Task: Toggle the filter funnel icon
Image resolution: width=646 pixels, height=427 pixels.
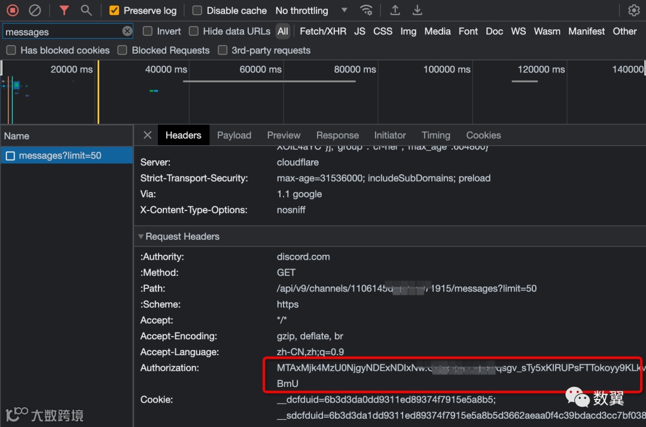Action: 64,10
